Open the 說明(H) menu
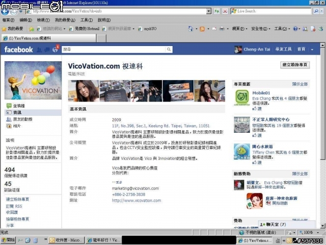The image size is (326, 245). point(104,20)
